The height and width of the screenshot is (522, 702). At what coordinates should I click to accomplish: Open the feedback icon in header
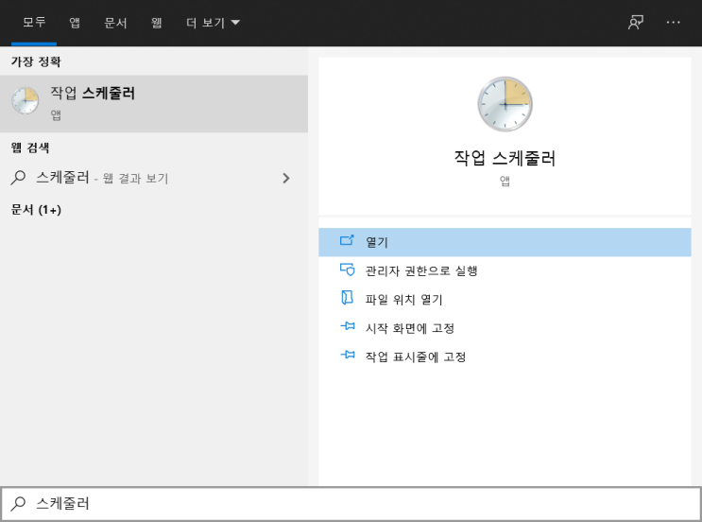636,22
